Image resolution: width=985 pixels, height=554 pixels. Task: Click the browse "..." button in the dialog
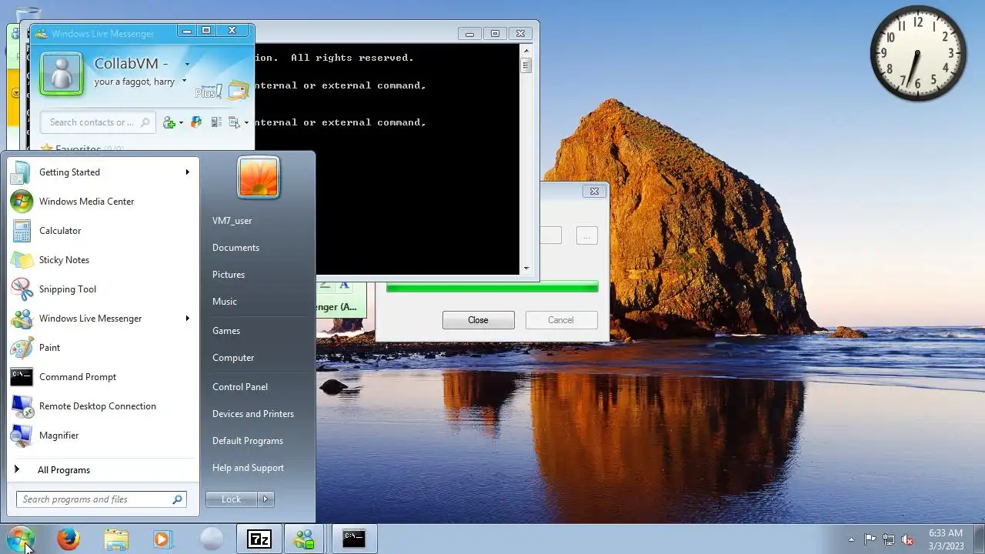click(x=586, y=235)
